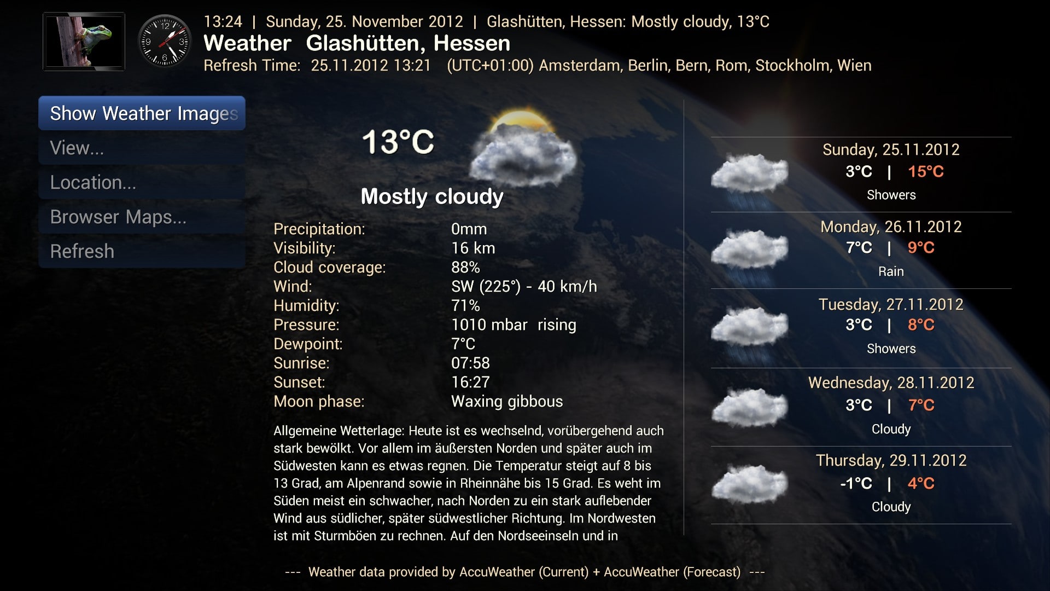Click Show Weather Images button

point(142,113)
